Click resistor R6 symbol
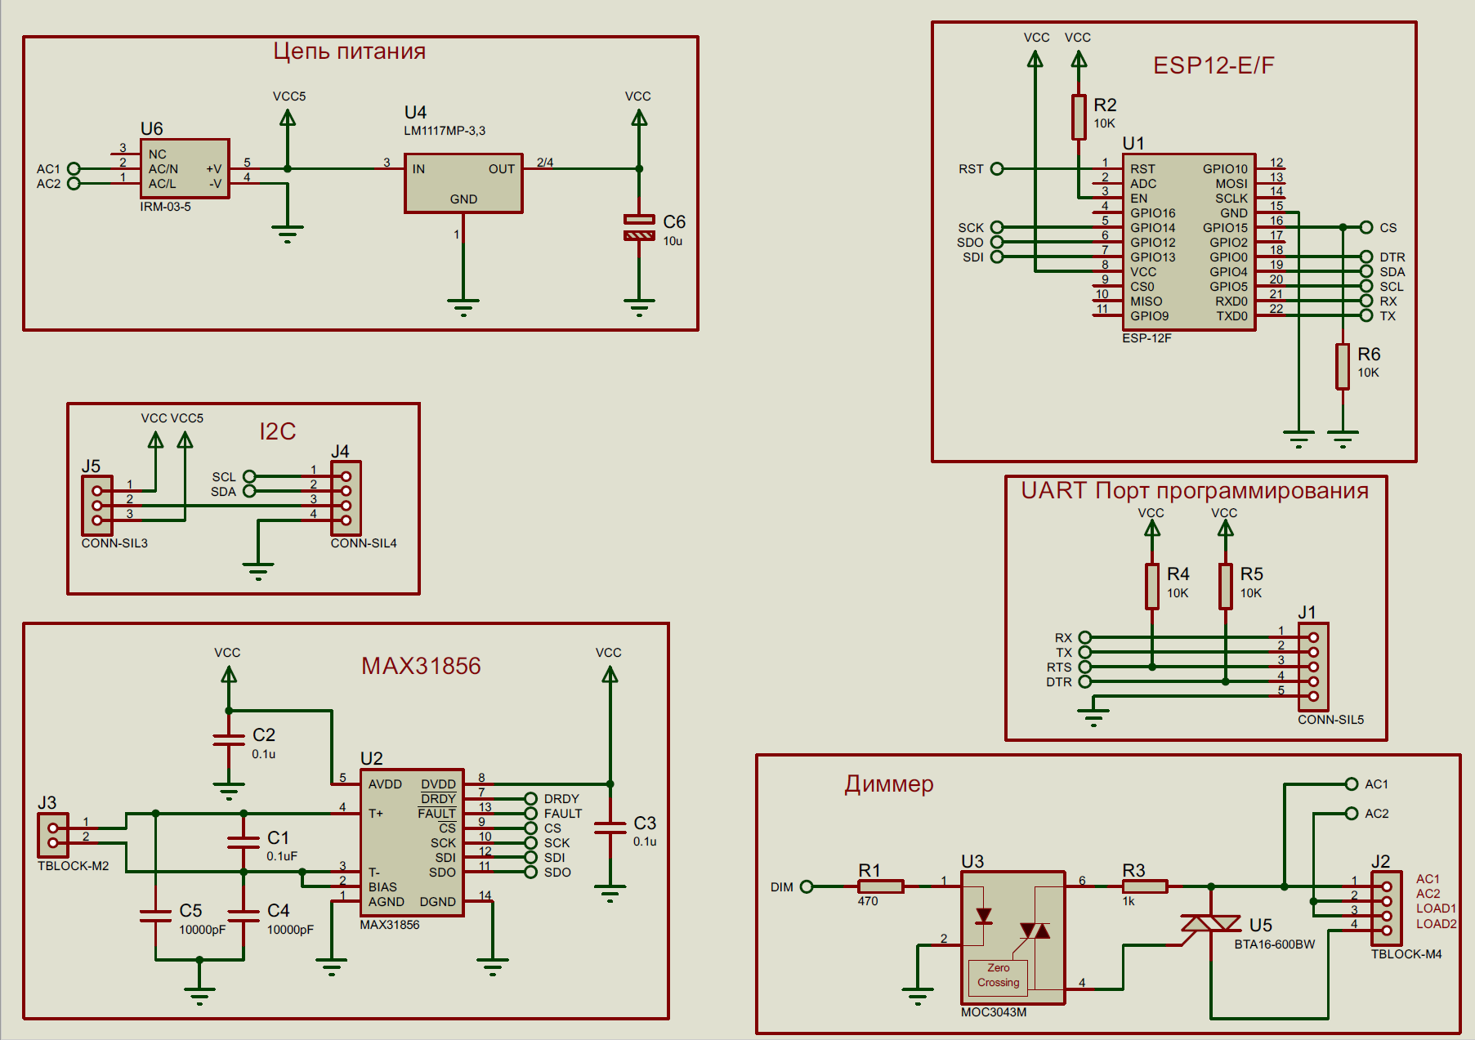 coord(1343,366)
